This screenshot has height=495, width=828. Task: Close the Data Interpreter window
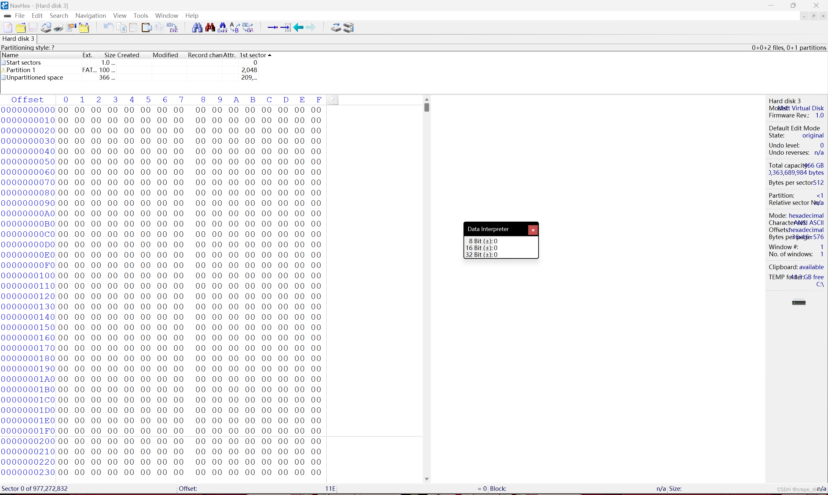click(x=533, y=230)
